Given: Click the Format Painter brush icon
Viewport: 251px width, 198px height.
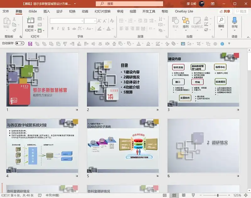Looking at the screenshot, I should pos(14,30).
